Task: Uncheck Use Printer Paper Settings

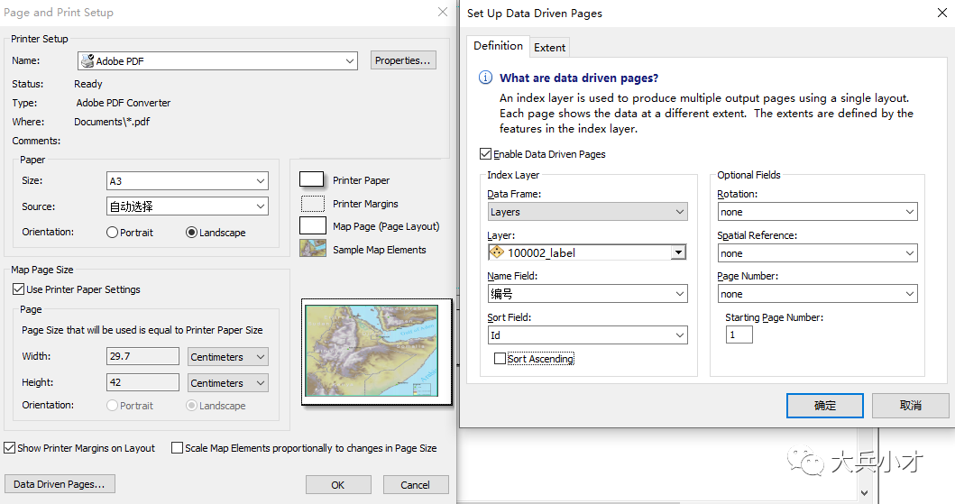Action: pos(18,289)
